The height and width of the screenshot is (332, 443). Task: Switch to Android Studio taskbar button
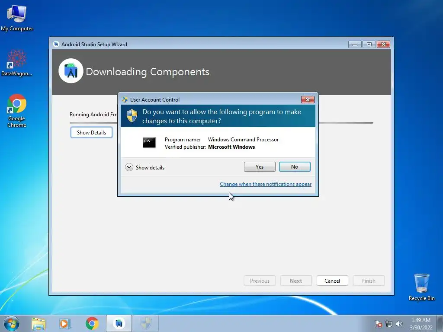pos(119,323)
